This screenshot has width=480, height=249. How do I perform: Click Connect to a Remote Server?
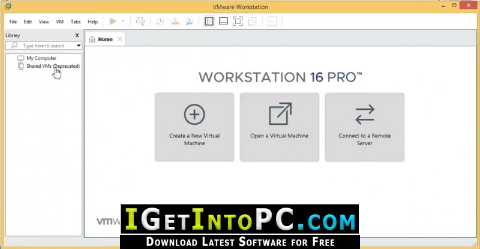[x=365, y=127]
